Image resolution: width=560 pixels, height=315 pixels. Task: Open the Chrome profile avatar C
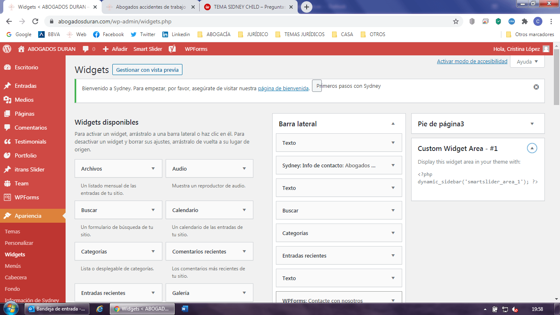point(537,21)
